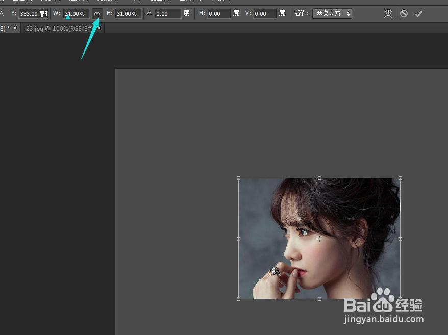448x335 pixels.
Task: Switch to the 23.jpg @ 100% document tab
Action: pyautogui.click(x=59, y=28)
